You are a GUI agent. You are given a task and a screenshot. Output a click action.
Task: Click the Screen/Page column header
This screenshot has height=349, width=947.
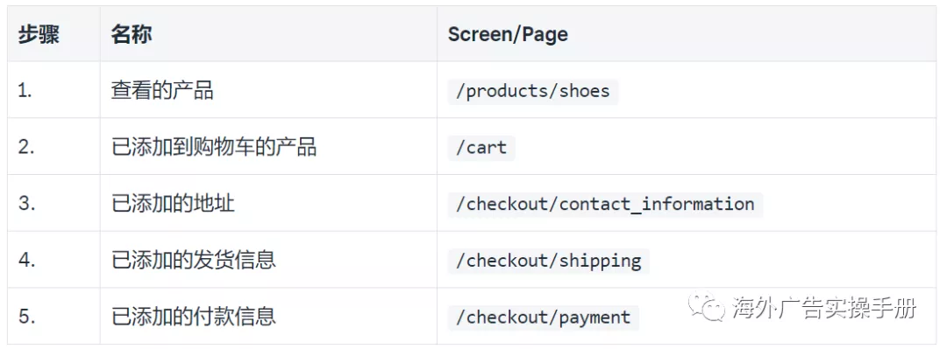pyautogui.click(x=508, y=34)
